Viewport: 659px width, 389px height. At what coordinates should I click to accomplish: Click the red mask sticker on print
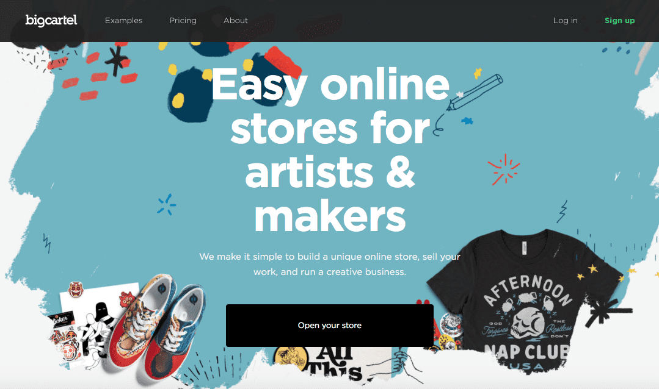[76, 290]
